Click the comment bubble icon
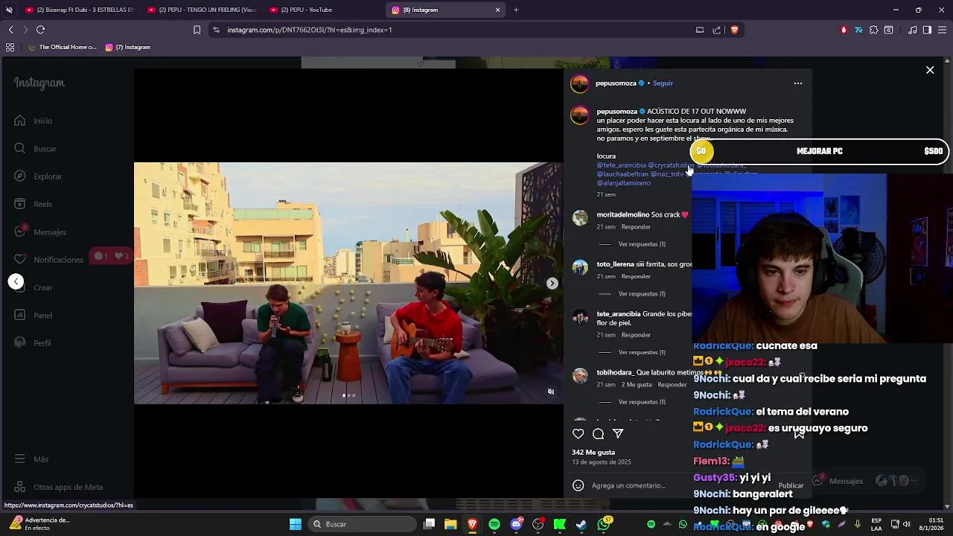953x536 pixels. (598, 433)
